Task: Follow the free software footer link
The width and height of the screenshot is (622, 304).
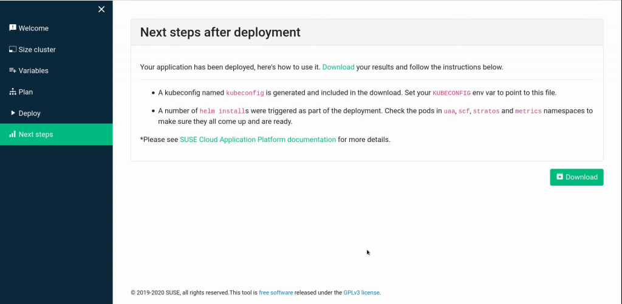Action: pos(276,292)
